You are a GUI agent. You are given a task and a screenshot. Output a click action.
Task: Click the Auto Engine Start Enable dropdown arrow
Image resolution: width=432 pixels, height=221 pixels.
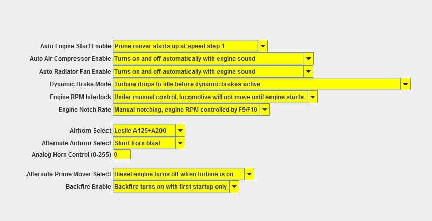[x=263, y=46]
